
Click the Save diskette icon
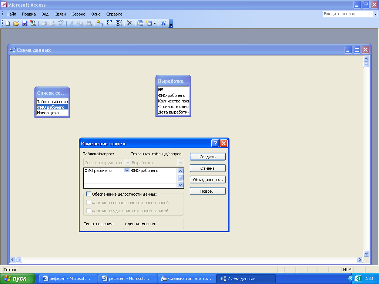tap(25, 23)
